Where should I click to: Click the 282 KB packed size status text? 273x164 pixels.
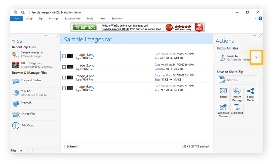point(196,146)
